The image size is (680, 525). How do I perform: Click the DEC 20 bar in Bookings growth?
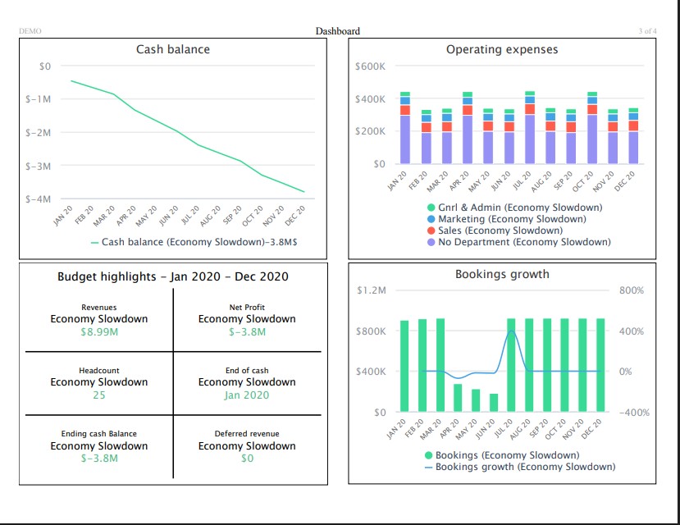tap(600, 365)
